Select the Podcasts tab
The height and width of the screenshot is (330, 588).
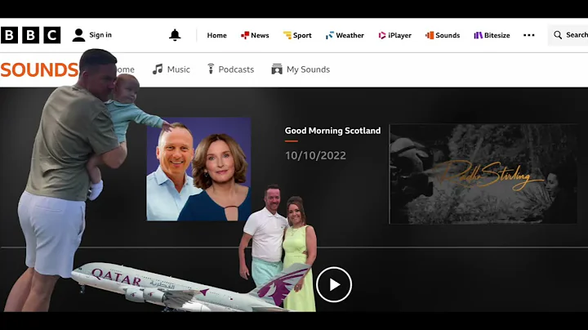tap(230, 69)
